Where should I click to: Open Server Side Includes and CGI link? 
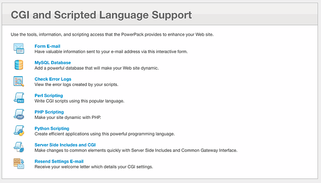point(65,145)
